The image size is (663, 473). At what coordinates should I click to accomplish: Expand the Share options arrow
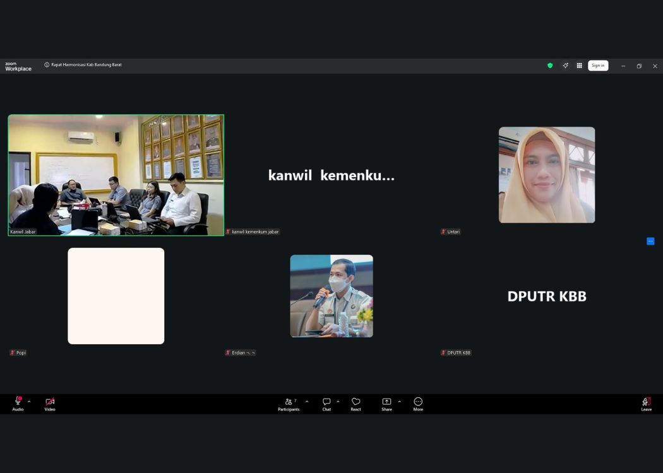pyautogui.click(x=399, y=402)
